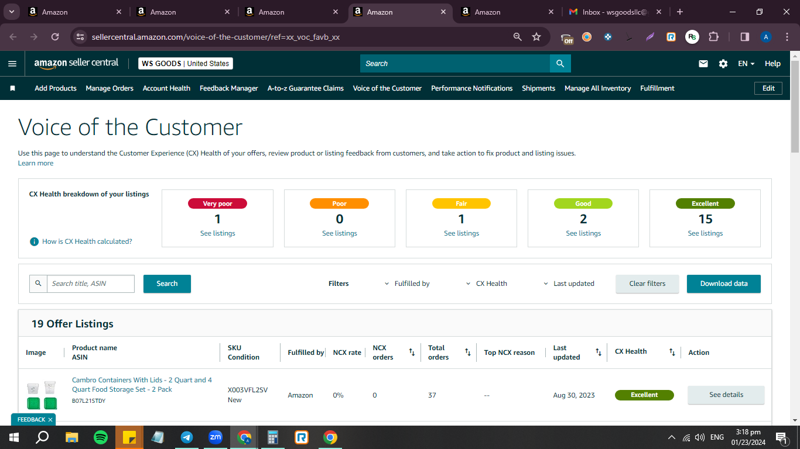Screen dimensions: 800x449
Task: Click Edit on the navigation bar
Action: 768,88
